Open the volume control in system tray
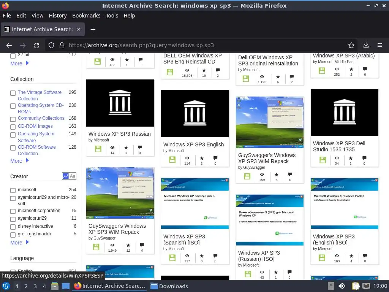 [342, 286]
